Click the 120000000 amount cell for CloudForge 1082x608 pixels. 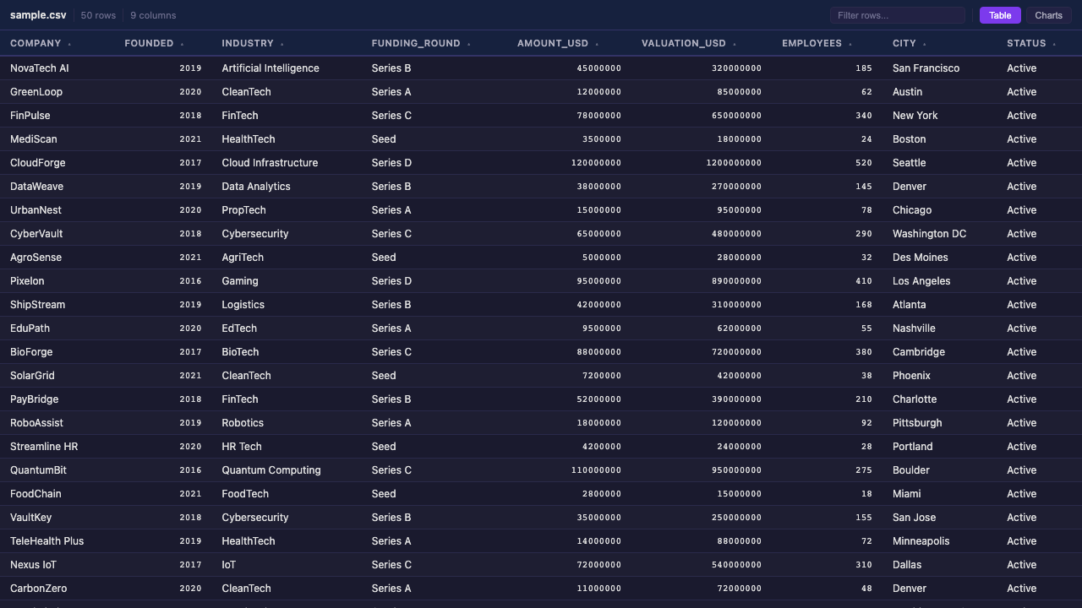point(570,163)
